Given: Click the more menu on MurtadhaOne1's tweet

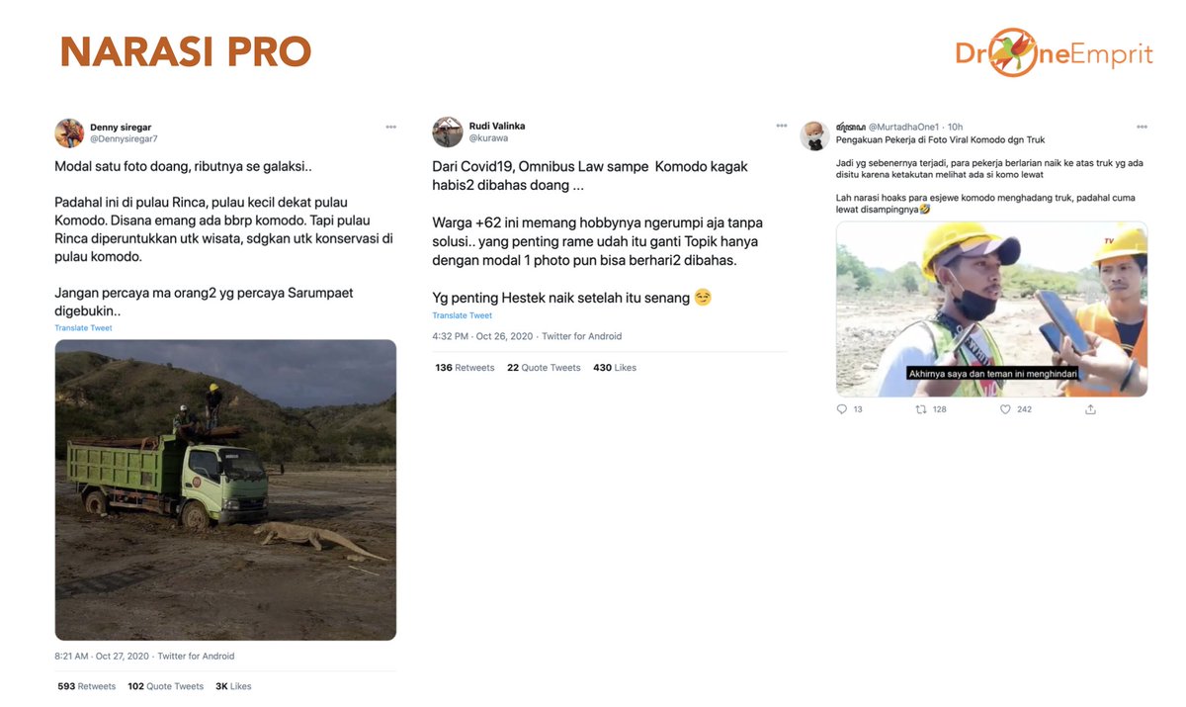Looking at the screenshot, I should pyautogui.click(x=1142, y=127).
